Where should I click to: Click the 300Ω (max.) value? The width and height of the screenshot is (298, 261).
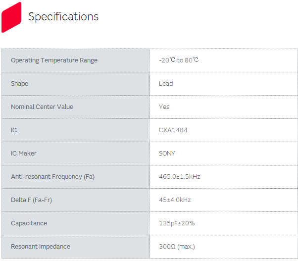177,247
